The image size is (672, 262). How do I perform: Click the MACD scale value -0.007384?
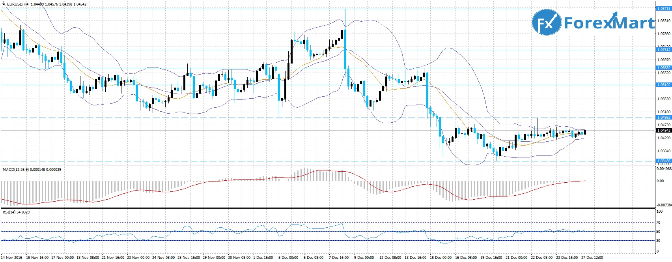[664, 205]
